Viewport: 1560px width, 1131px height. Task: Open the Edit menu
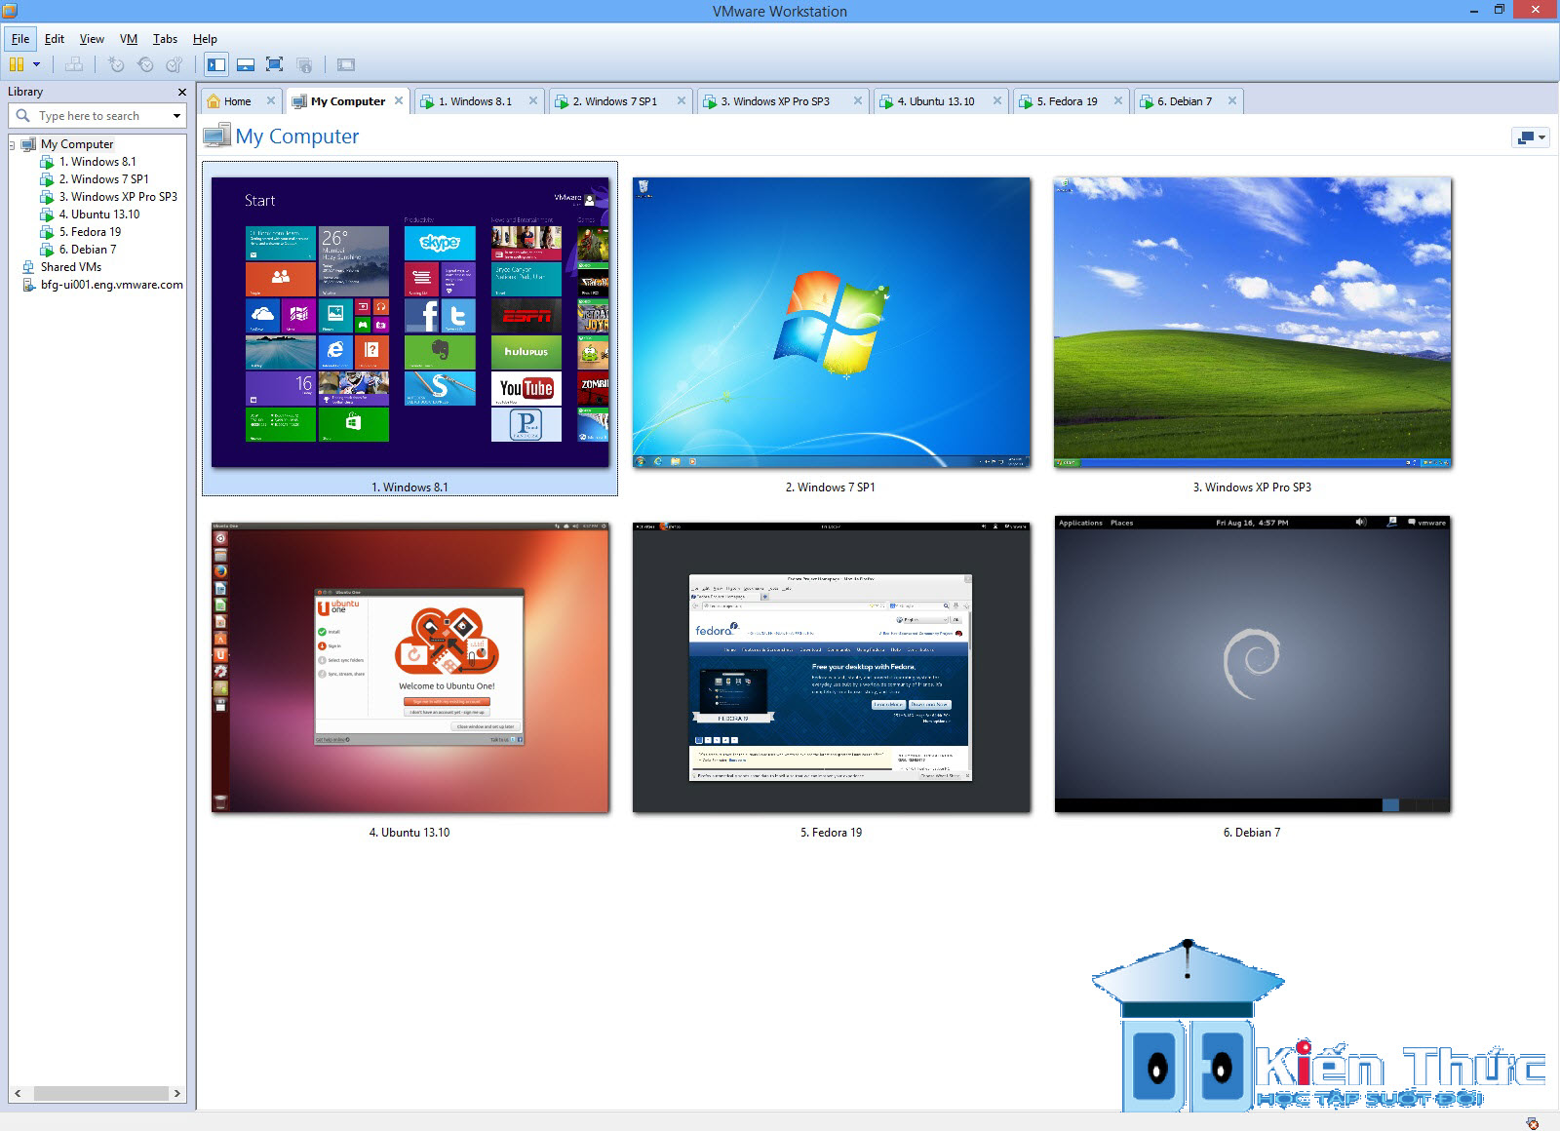[55, 39]
